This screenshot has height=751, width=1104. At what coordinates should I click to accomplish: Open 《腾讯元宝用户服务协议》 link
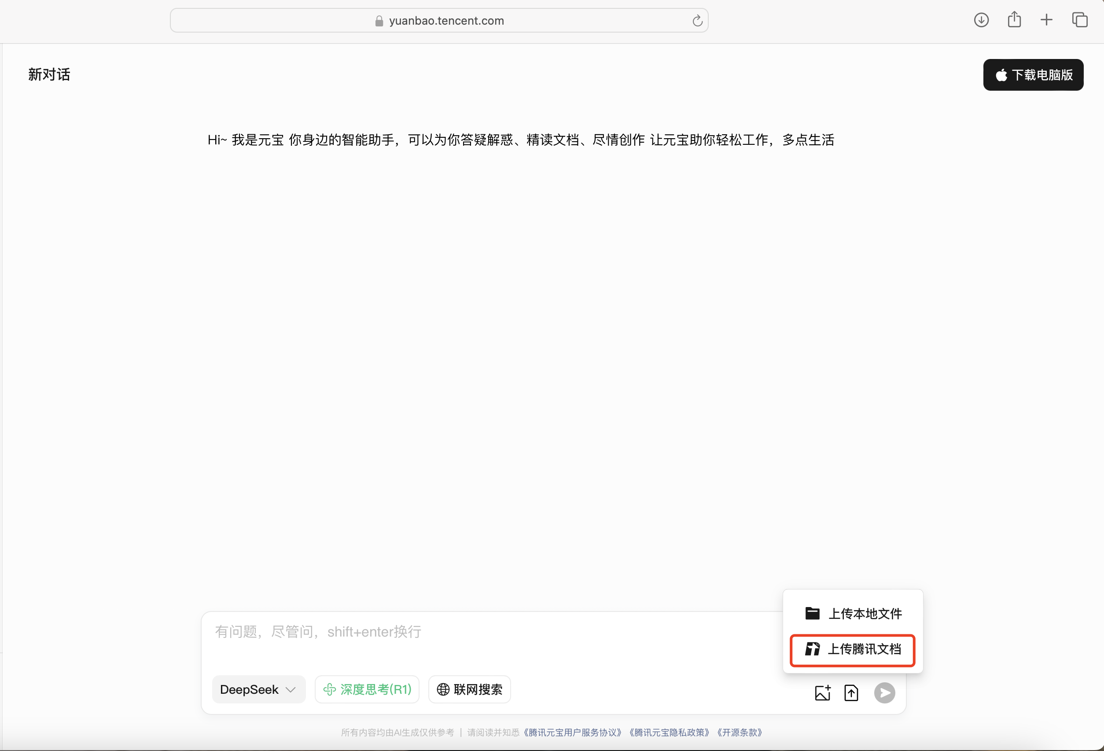[x=572, y=733]
